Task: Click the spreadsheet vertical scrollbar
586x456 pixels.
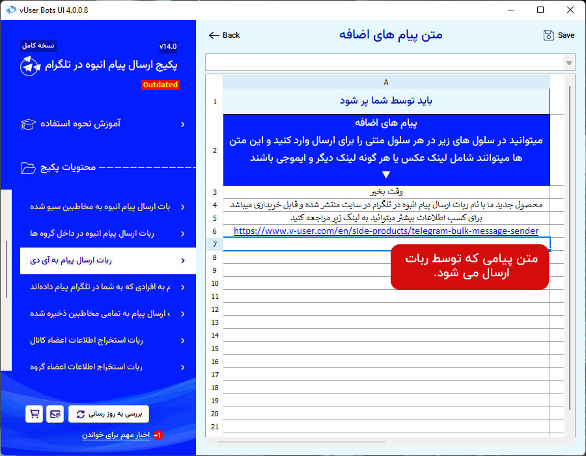Action: [570, 248]
